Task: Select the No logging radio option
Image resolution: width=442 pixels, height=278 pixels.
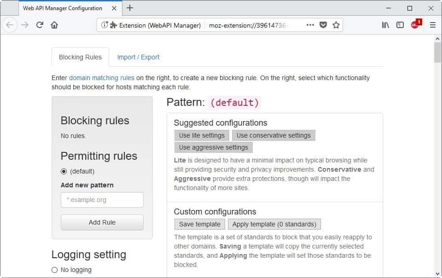Action: pyautogui.click(x=55, y=270)
